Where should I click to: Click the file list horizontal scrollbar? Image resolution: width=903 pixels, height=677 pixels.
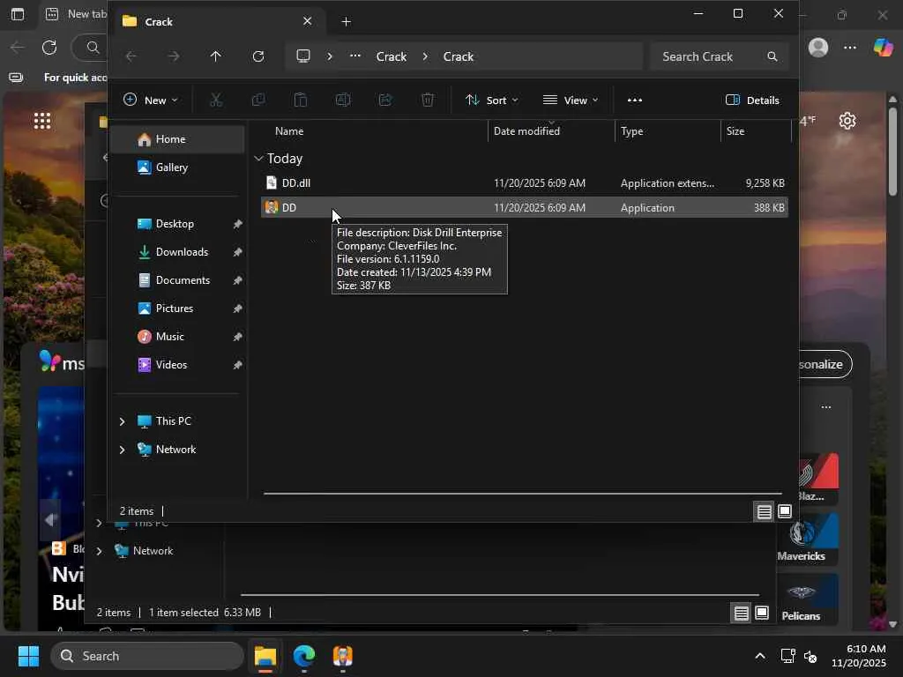[522, 494]
